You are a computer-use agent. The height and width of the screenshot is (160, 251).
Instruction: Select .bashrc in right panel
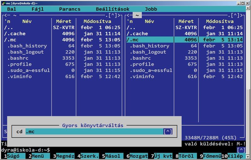pos(185,58)
